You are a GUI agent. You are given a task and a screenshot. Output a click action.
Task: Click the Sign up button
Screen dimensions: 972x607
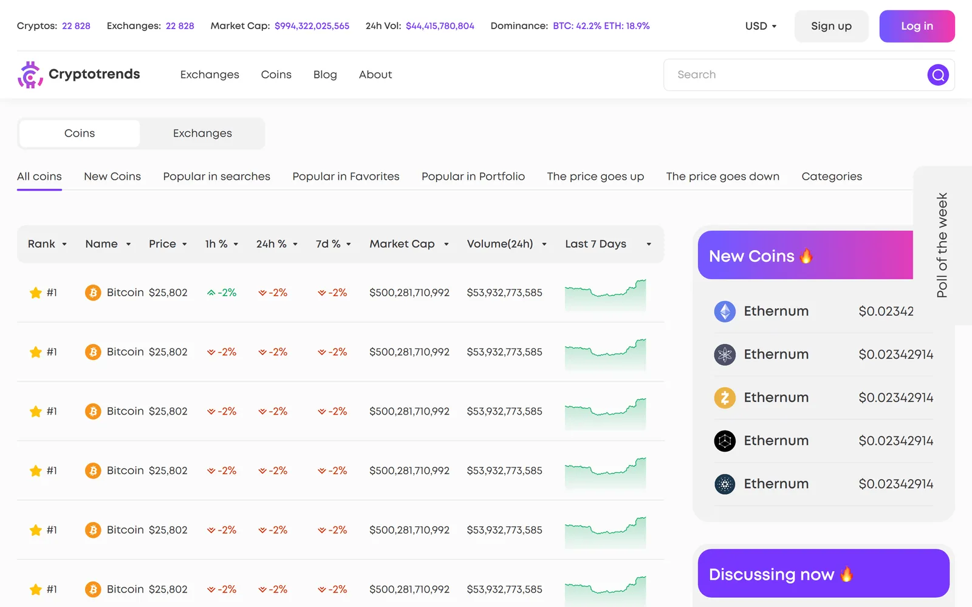pyautogui.click(x=831, y=26)
